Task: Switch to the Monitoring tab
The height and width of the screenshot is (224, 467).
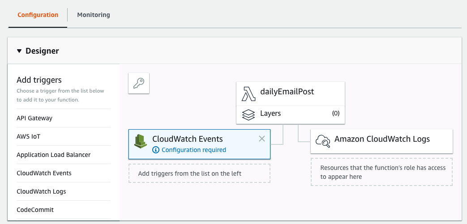Action: pyautogui.click(x=94, y=15)
